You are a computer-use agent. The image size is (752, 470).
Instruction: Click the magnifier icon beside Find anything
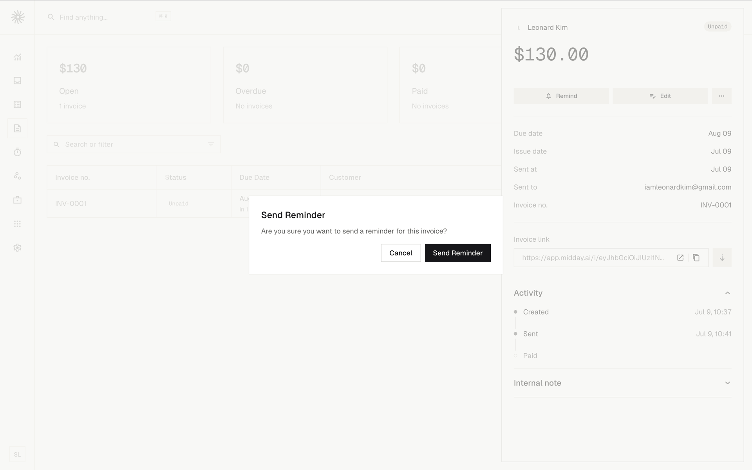click(x=51, y=17)
